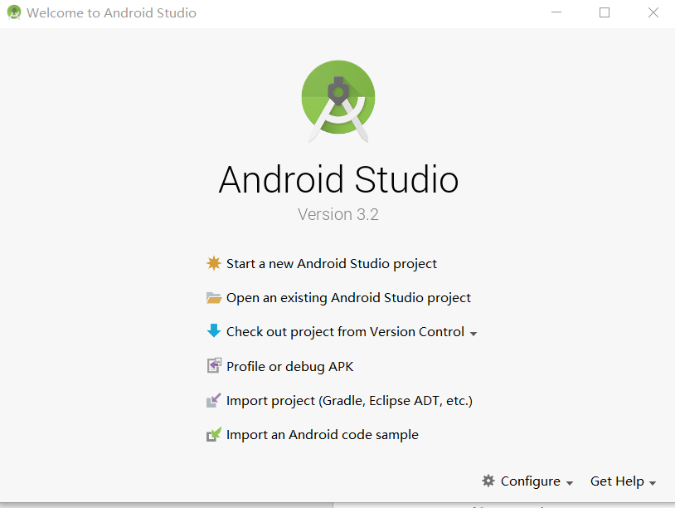Click the Android Studio title bar icon
675x508 pixels.
click(14, 12)
